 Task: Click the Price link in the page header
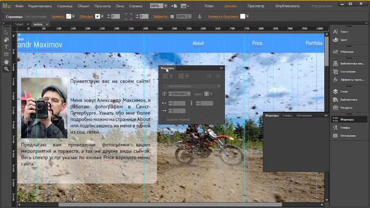point(257,43)
